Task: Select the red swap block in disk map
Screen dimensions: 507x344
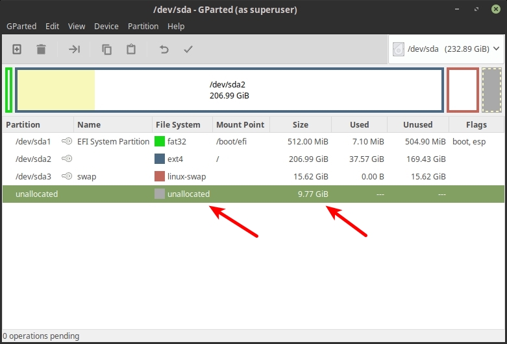Action: (463, 90)
